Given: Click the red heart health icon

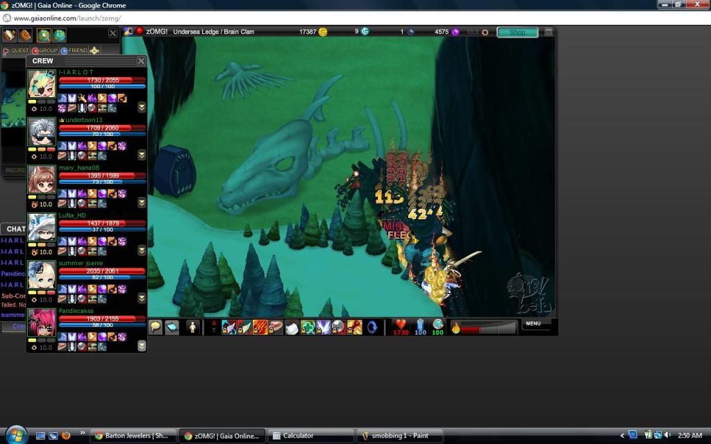Looking at the screenshot, I should click(401, 325).
